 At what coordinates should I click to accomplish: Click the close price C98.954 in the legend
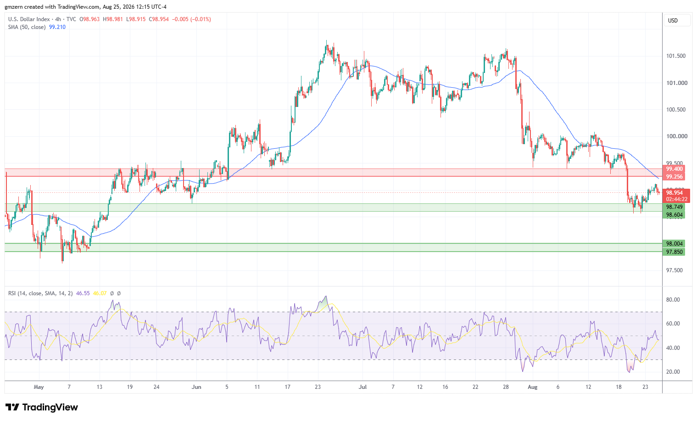coord(159,19)
